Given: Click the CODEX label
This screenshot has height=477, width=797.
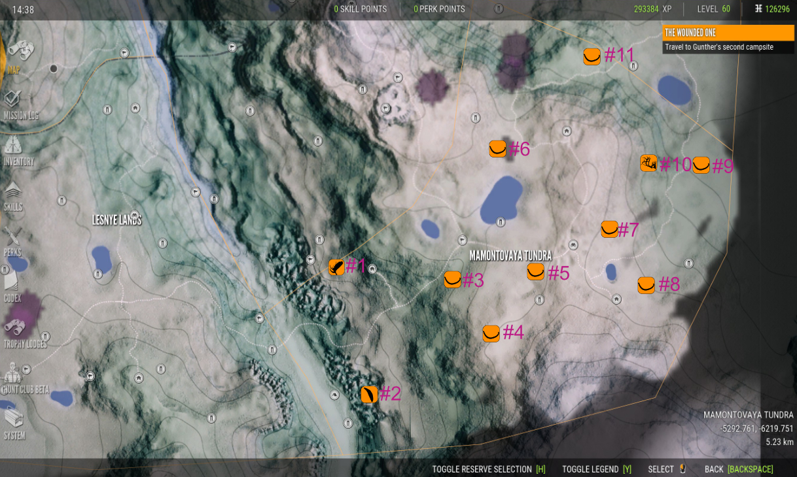Looking at the screenshot, I should (12, 298).
